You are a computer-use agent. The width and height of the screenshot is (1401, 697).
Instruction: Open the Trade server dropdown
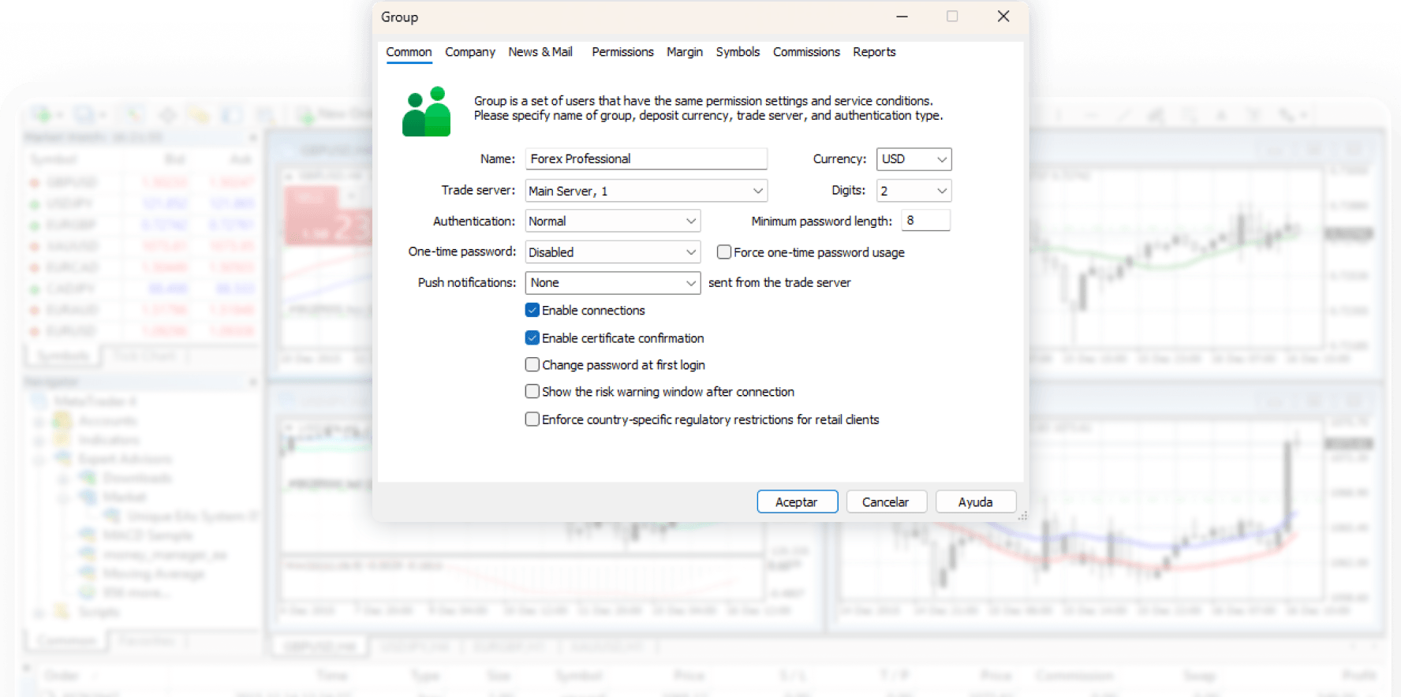tap(646, 191)
